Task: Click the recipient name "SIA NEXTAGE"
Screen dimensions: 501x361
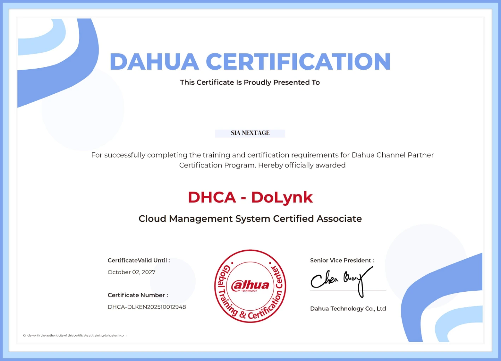Action: coord(250,133)
